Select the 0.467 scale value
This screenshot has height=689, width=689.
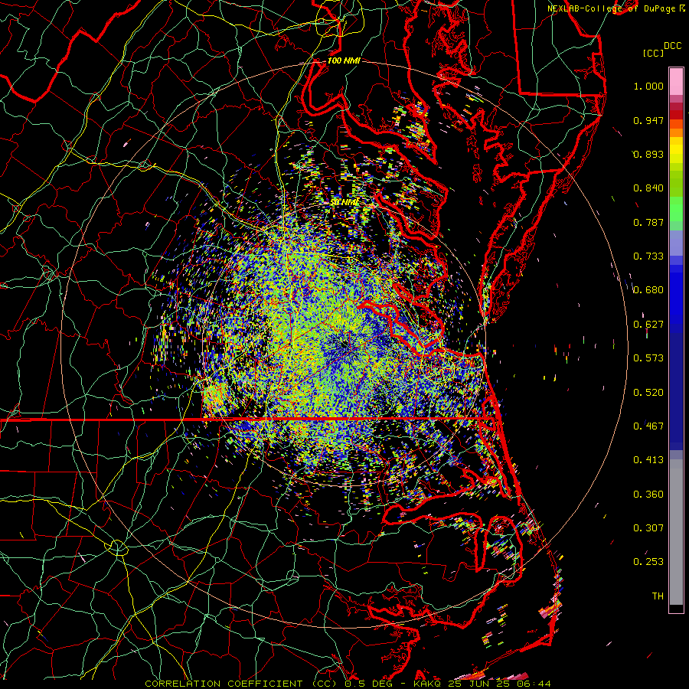pos(648,426)
